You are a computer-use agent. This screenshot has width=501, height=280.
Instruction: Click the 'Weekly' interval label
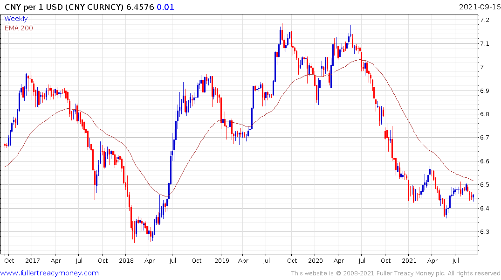(x=16, y=19)
